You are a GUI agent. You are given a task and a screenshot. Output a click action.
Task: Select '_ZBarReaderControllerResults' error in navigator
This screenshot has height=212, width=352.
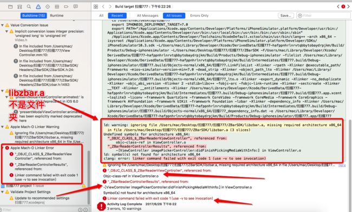pyautogui.click(x=41, y=167)
